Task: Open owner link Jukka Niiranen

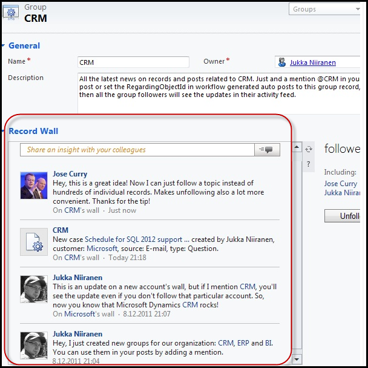Action: pos(312,62)
